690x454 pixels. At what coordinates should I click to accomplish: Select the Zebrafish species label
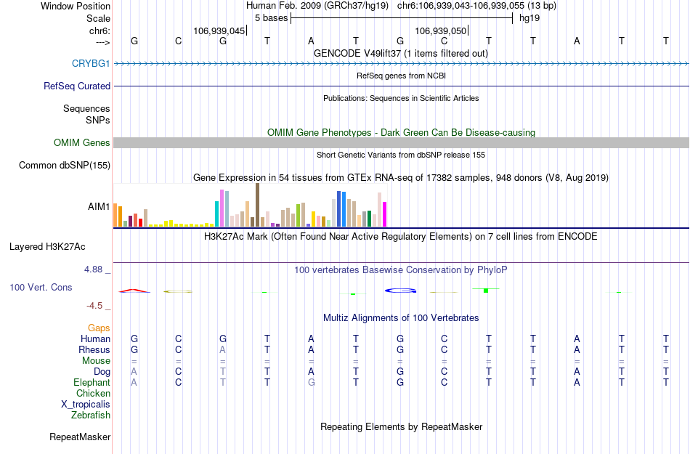(x=91, y=415)
